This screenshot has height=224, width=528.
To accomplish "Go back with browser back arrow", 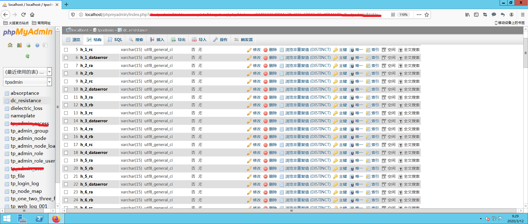I will click(6, 15).
